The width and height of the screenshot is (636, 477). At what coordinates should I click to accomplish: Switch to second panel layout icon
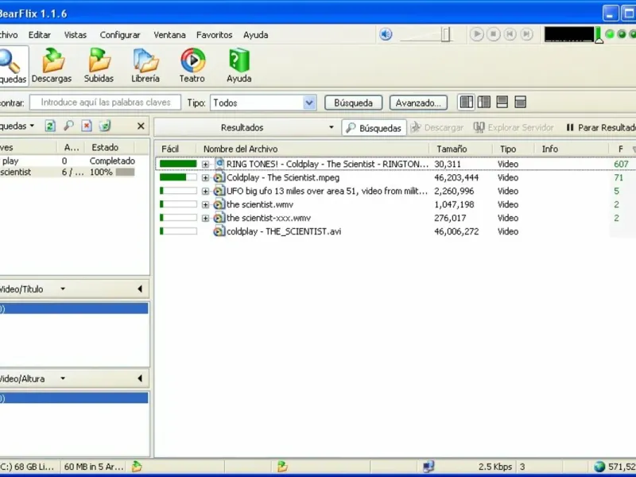(484, 103)
